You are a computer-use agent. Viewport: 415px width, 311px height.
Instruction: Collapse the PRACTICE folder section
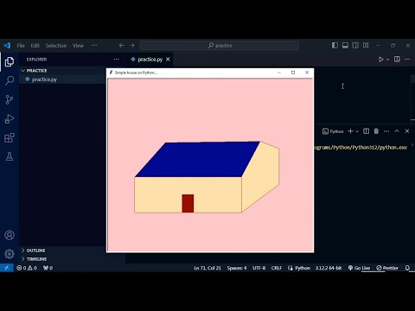point(62,71)
